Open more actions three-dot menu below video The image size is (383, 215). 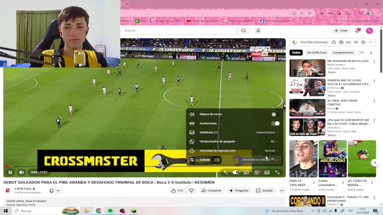coord(282,191)
